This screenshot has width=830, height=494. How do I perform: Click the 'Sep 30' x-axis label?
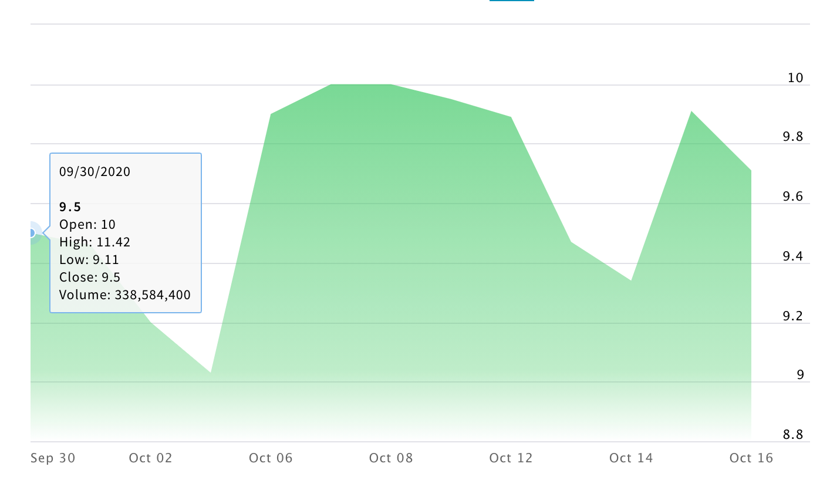tap(53, 458)
